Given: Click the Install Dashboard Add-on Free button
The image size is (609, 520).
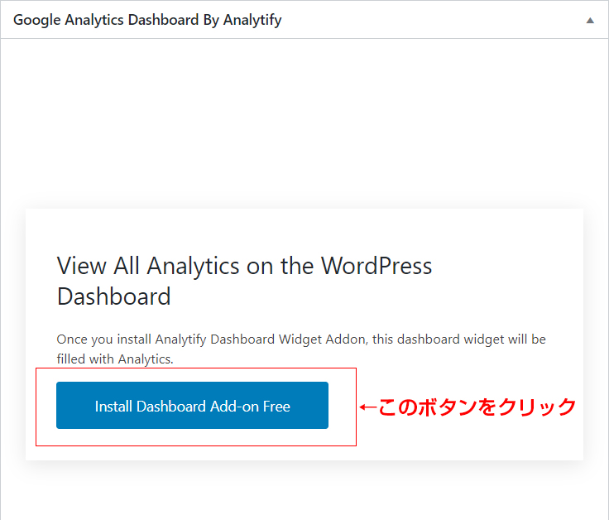Looking at the screenshot, I should point(192,406).
